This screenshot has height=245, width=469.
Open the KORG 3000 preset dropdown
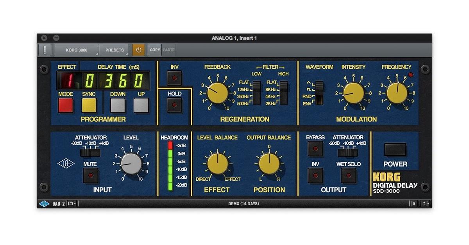coord(77,50)
